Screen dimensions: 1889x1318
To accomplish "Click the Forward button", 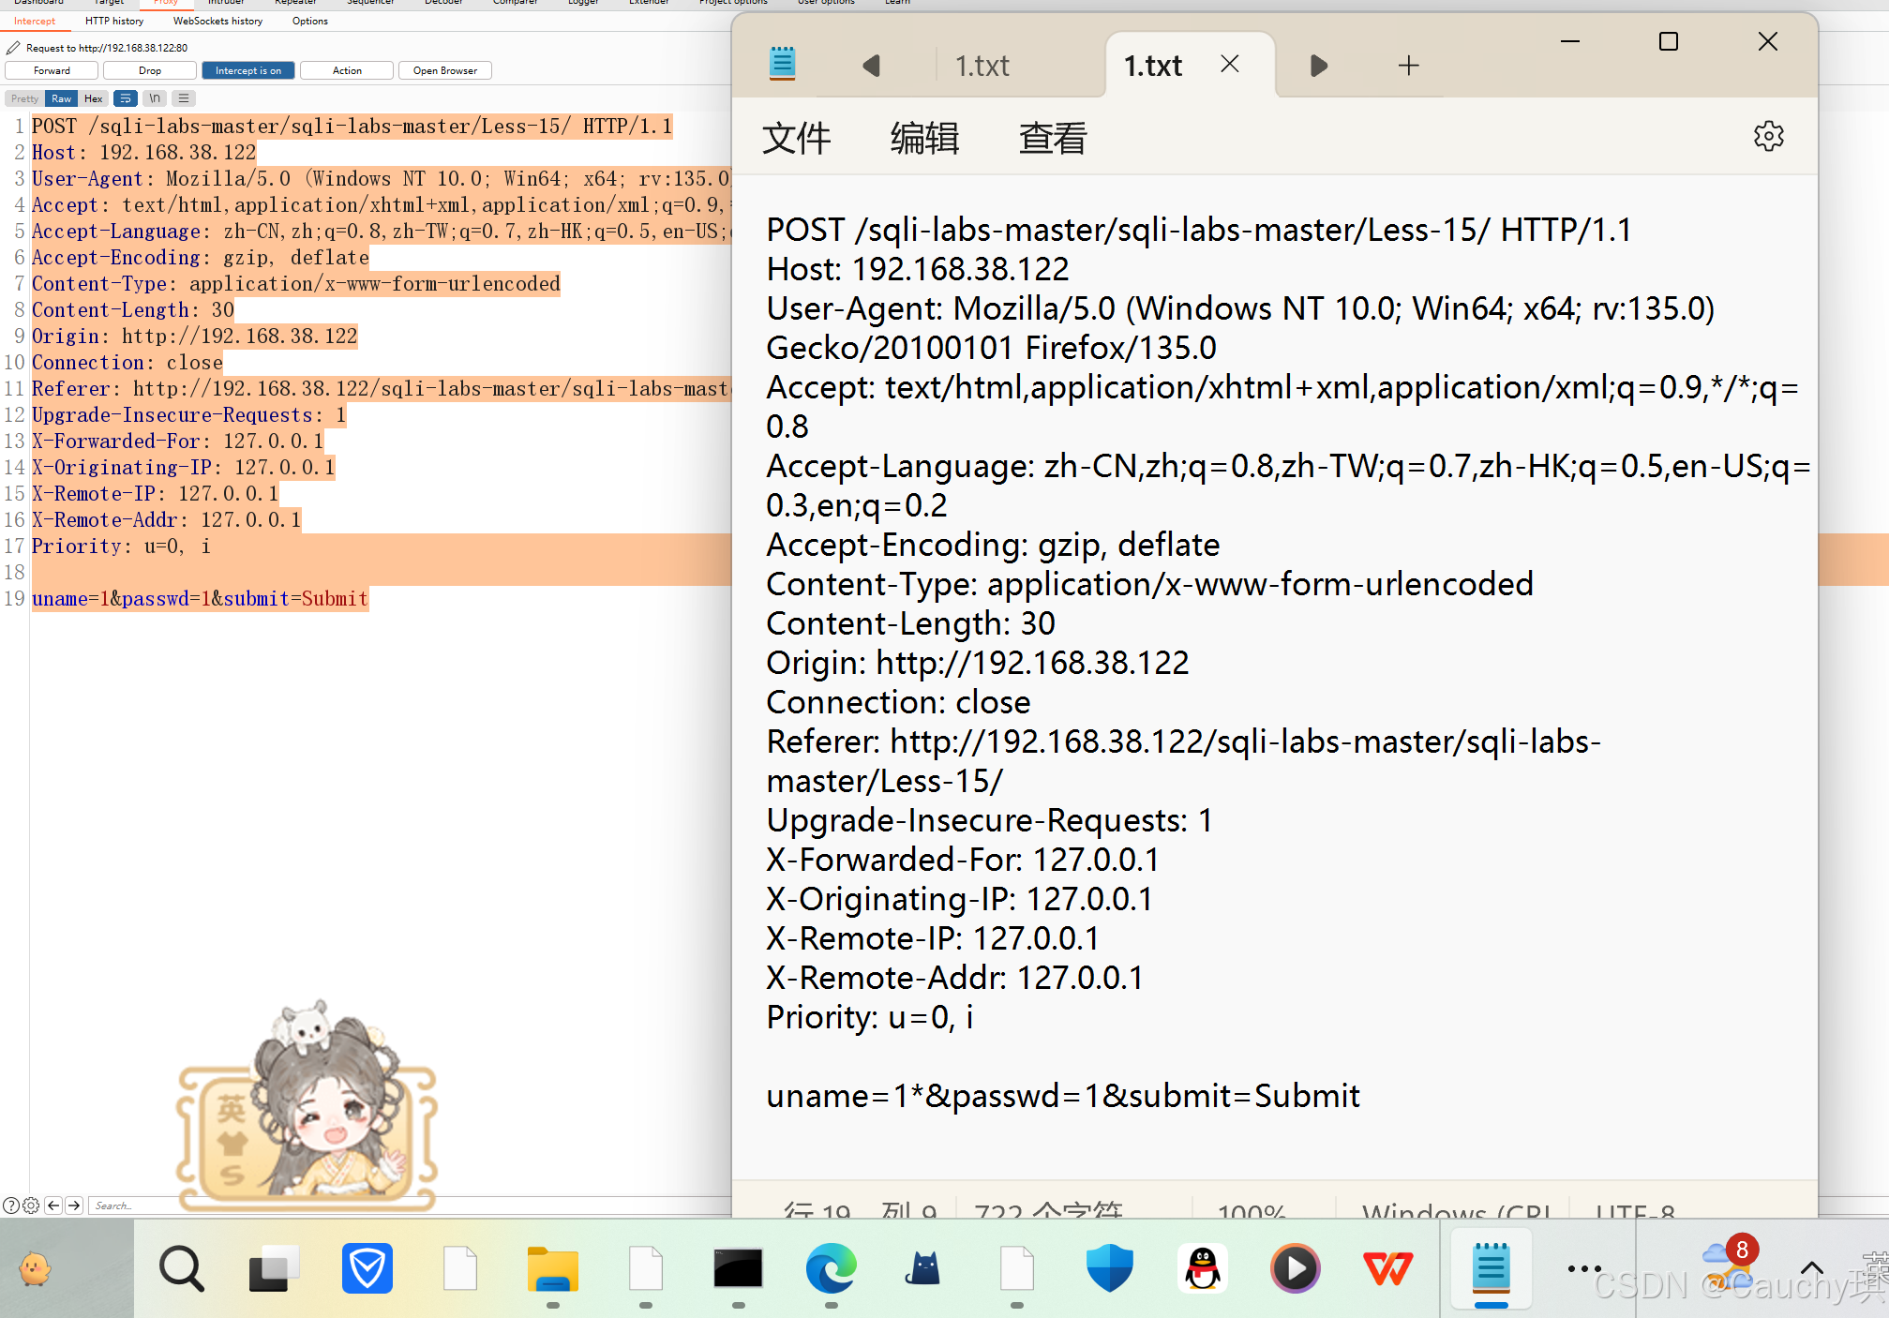I will click(52, 70).
